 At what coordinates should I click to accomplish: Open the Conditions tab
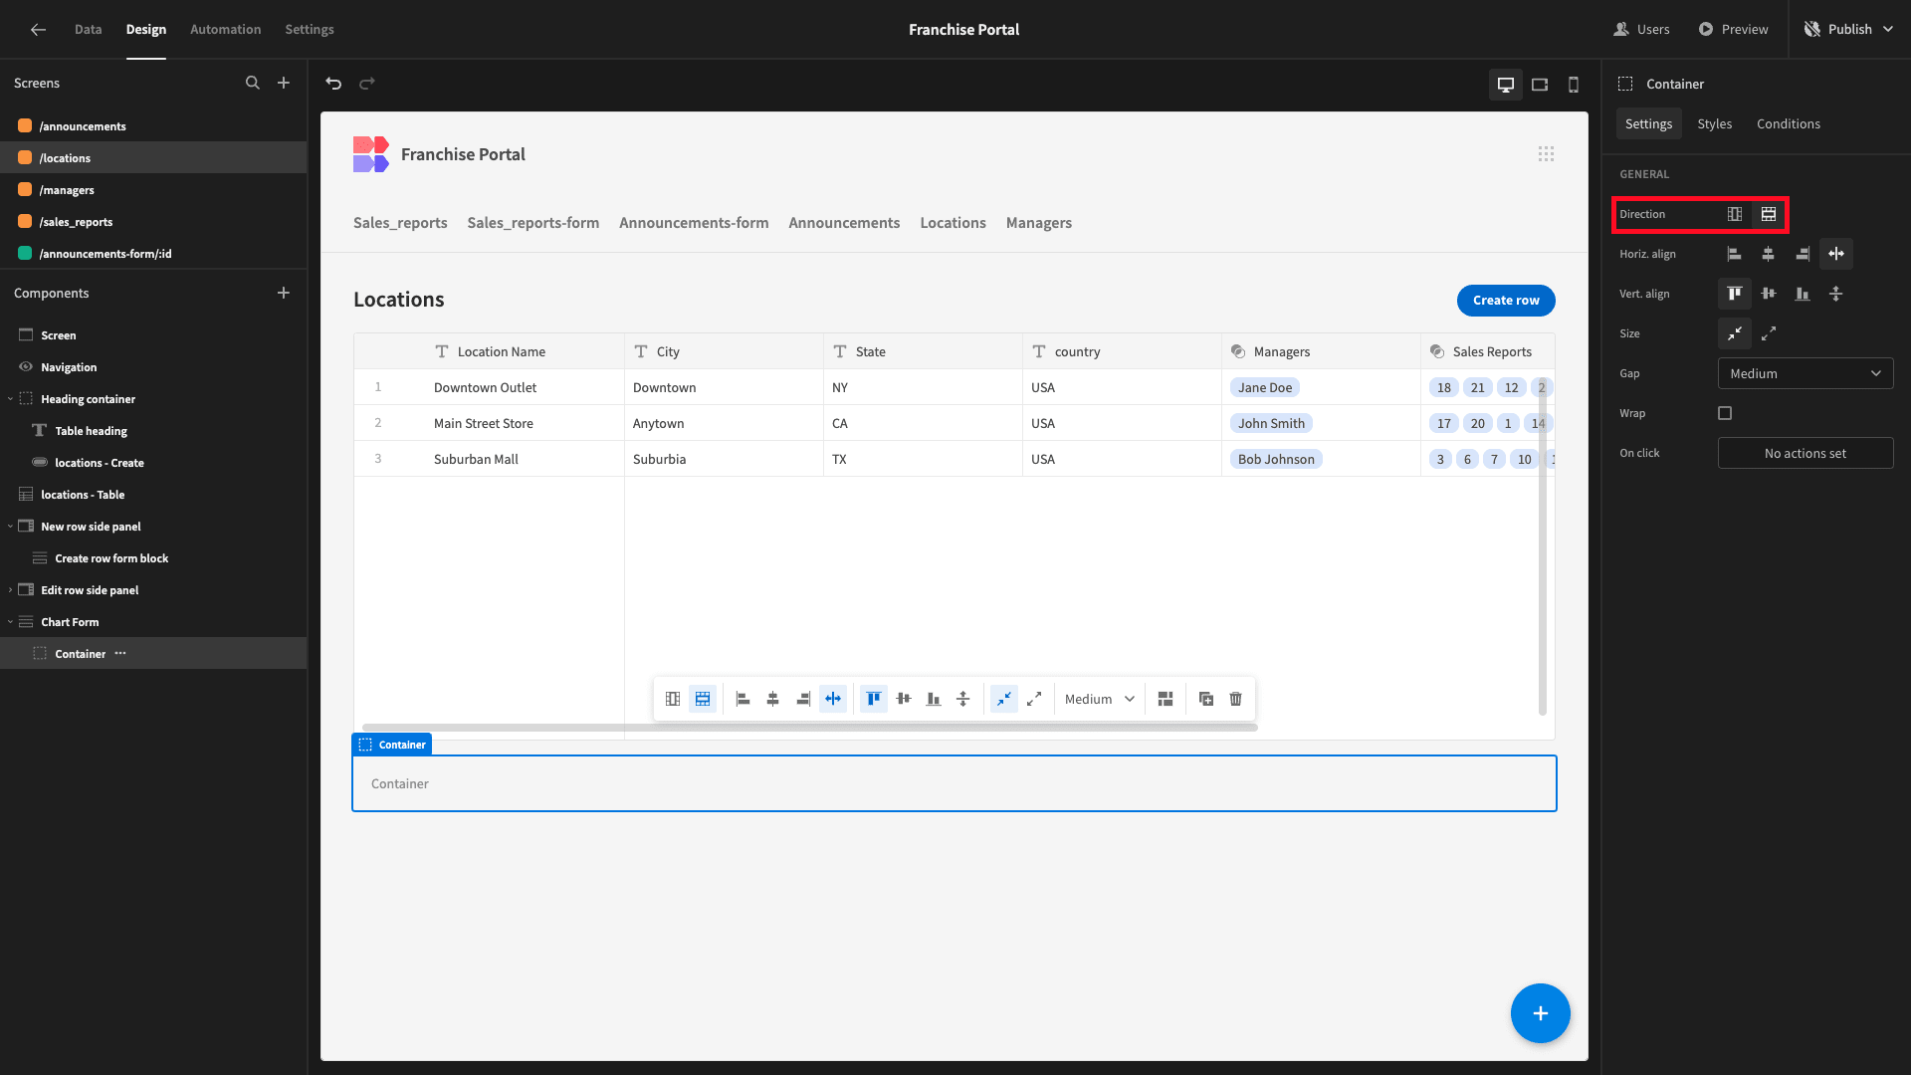pos(1788,123)
